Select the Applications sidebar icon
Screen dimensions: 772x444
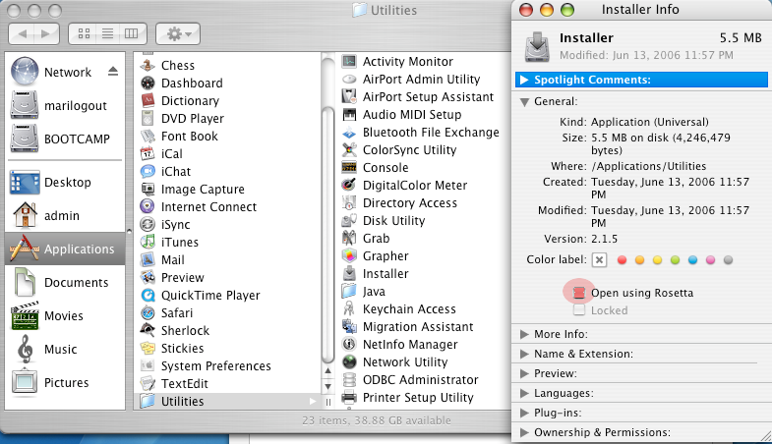click(x=25, y=249)
